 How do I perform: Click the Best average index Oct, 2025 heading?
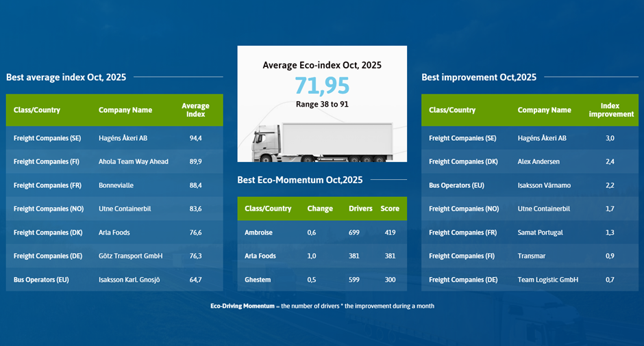click(66, 77)
